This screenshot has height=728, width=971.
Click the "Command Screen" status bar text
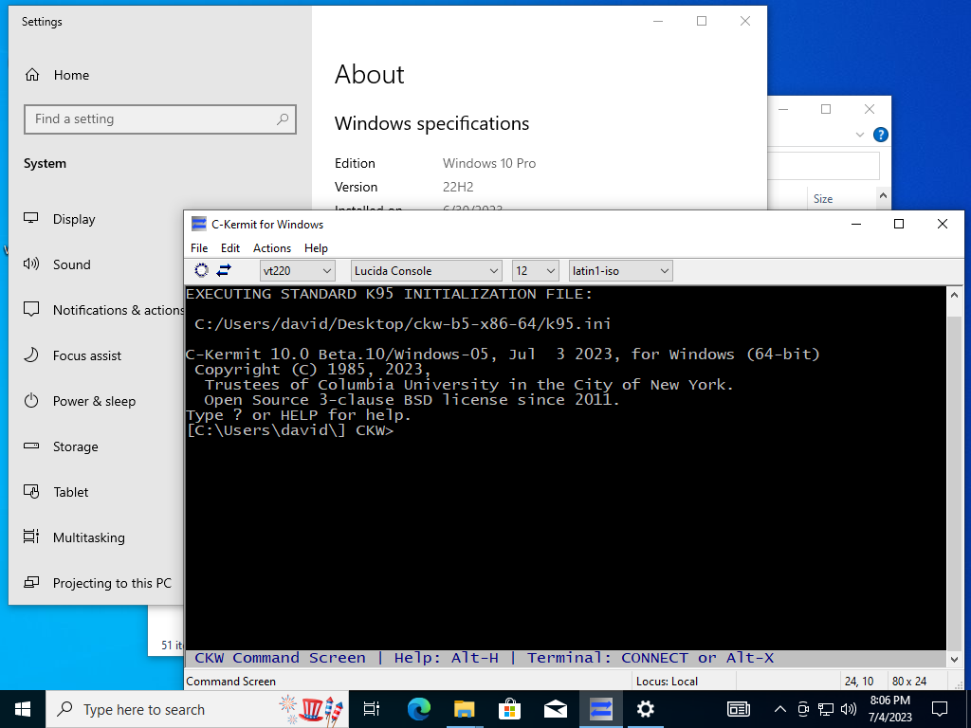[230, 681]
